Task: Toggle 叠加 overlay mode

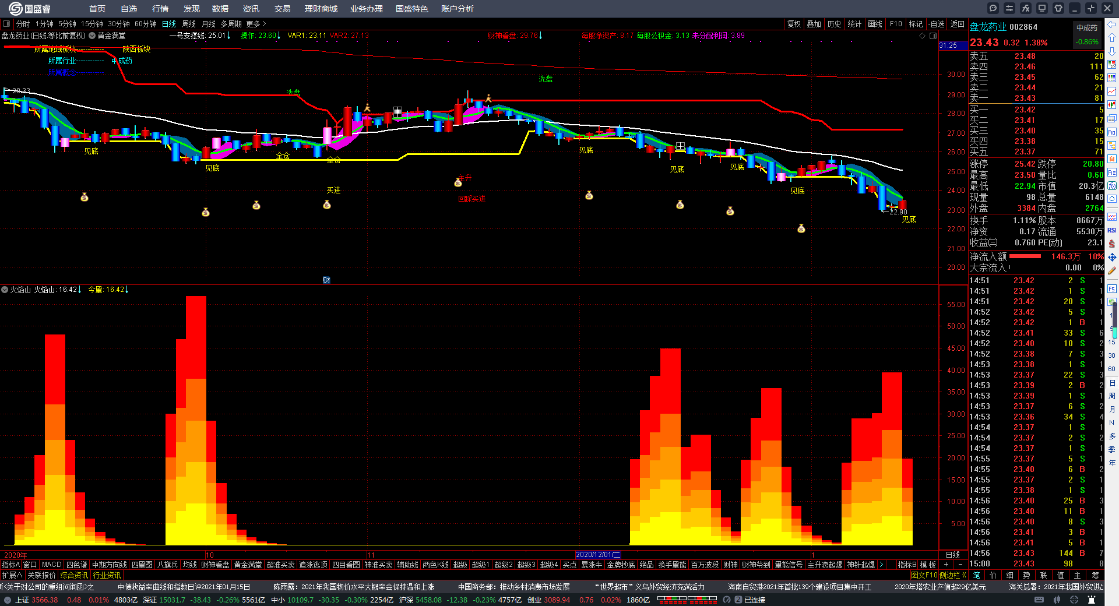Action: click(814, 24)
